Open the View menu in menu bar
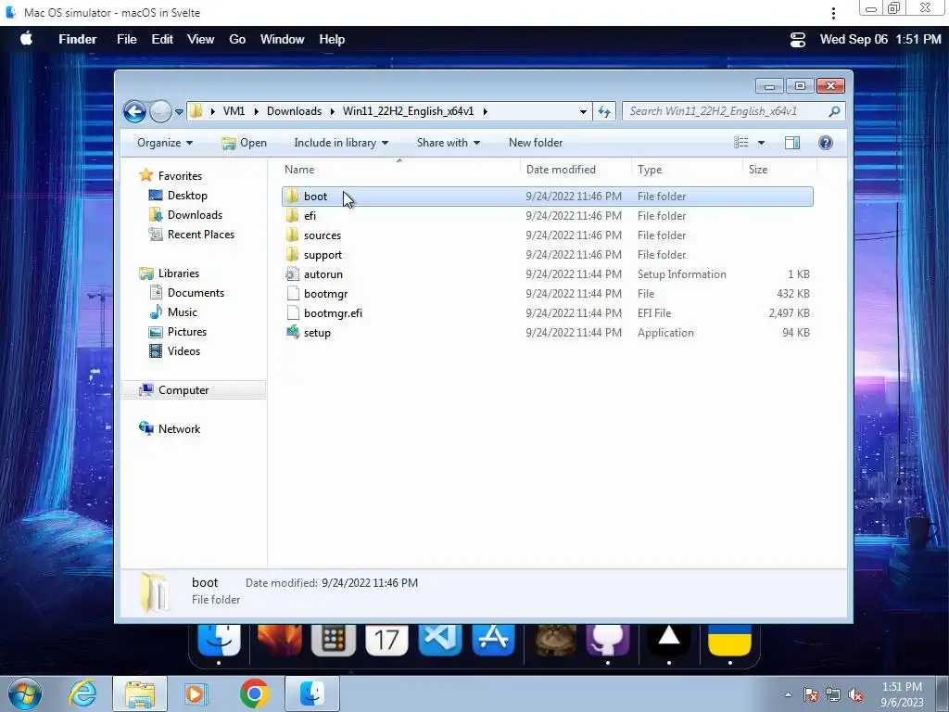The width and height of the screenshot is (949, 712). [200, 39]
